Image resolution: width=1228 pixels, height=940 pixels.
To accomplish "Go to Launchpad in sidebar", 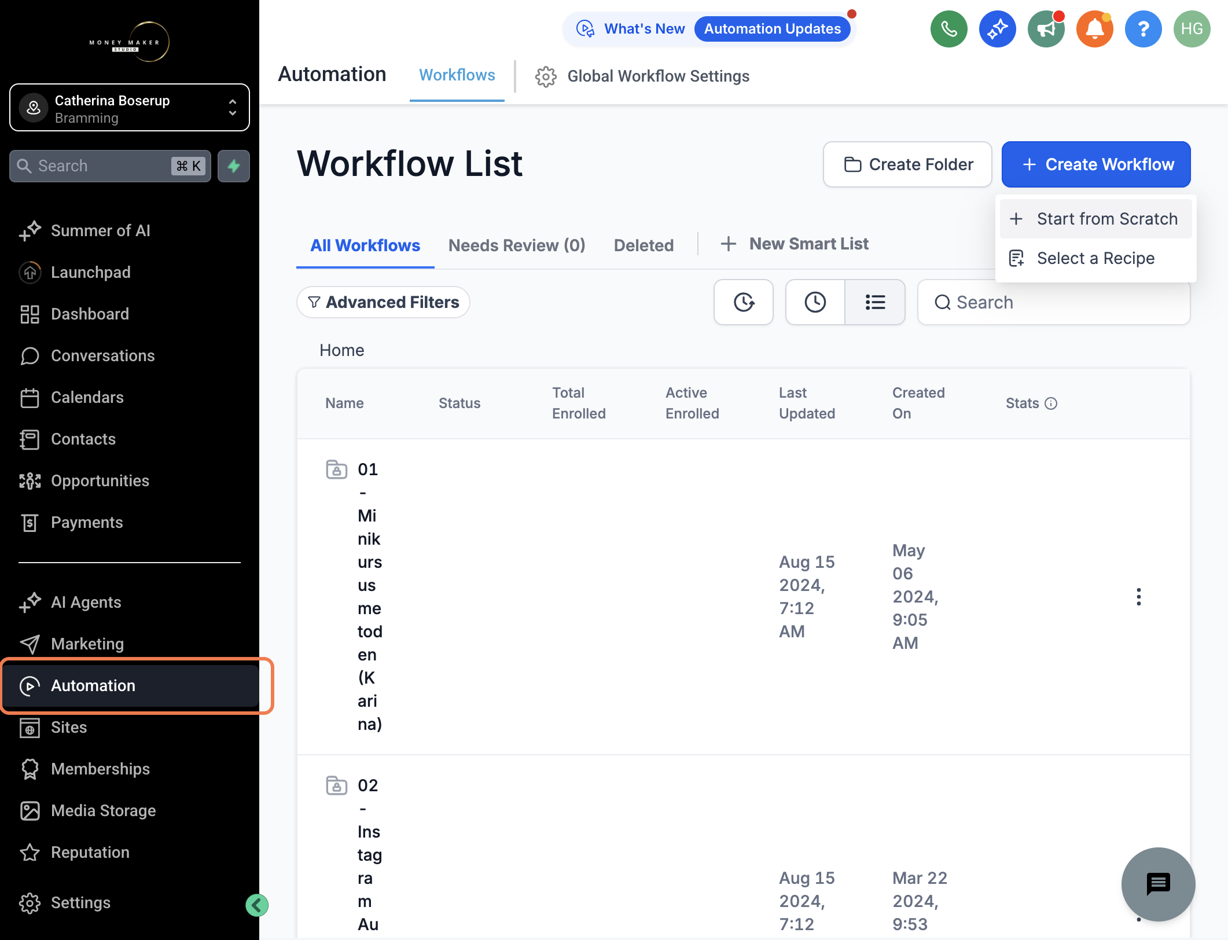I will click(x=130, y=272).
